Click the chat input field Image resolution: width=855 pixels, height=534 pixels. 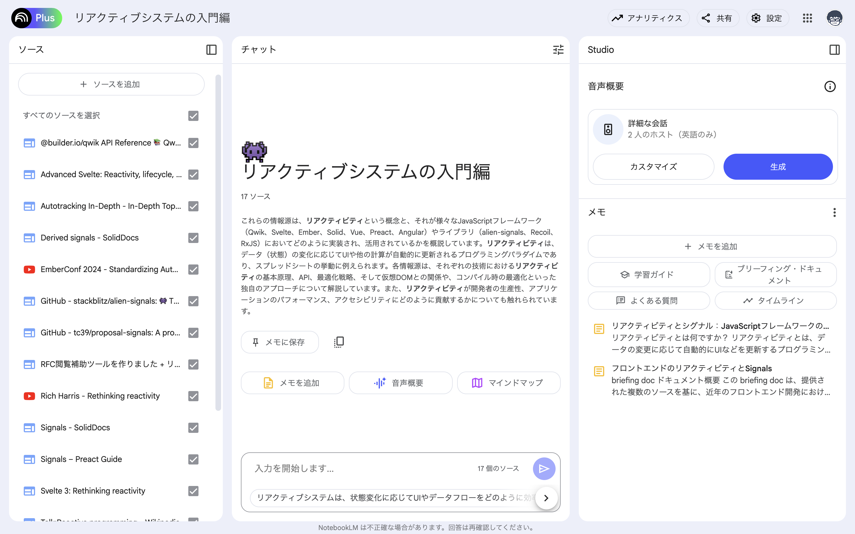[x=353, y=468]
